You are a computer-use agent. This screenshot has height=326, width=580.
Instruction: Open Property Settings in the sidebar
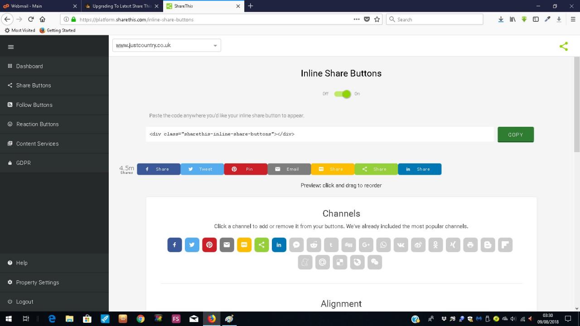(54, 283)
